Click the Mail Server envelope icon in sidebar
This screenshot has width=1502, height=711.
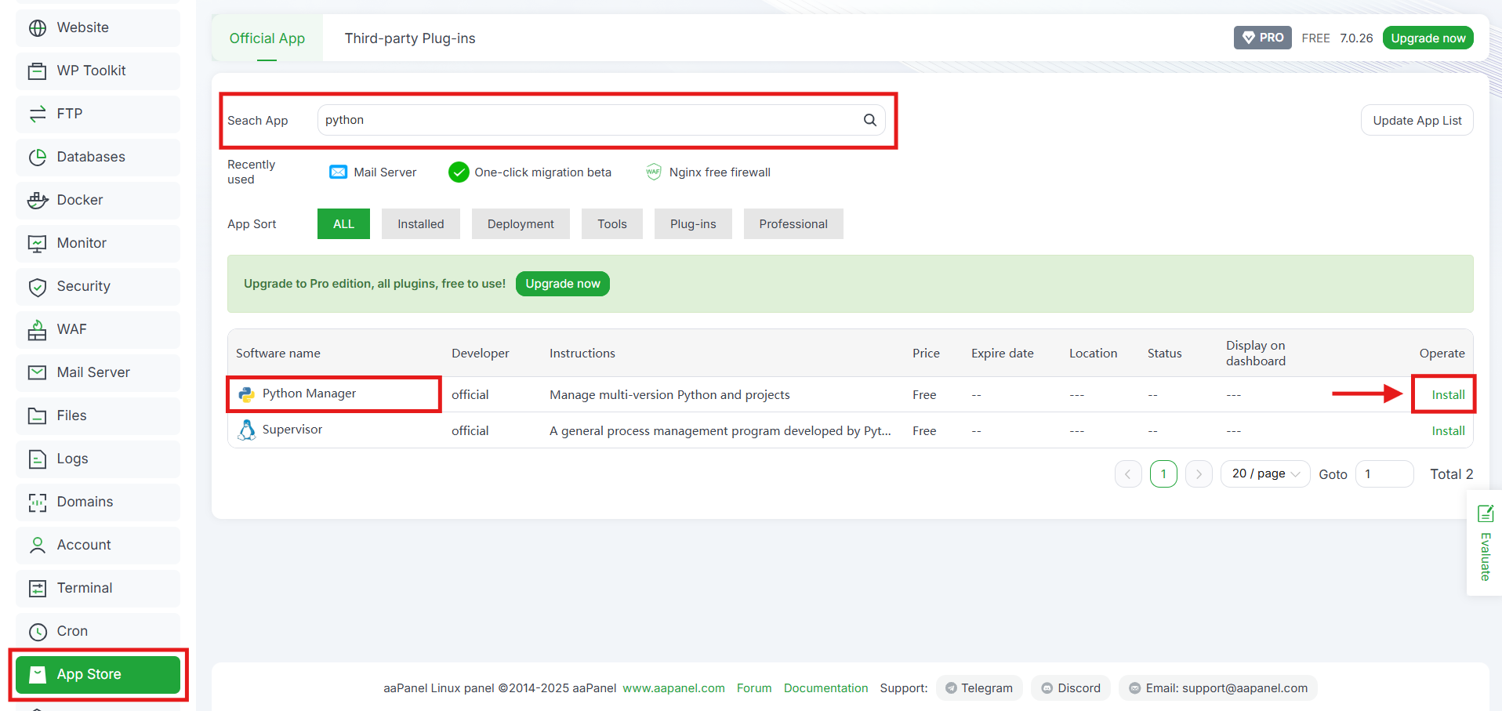point(38,372)
